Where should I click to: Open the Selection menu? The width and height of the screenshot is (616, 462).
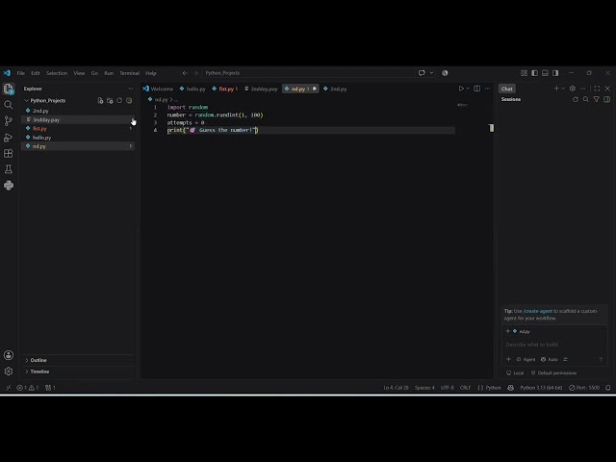coord(57,73)
